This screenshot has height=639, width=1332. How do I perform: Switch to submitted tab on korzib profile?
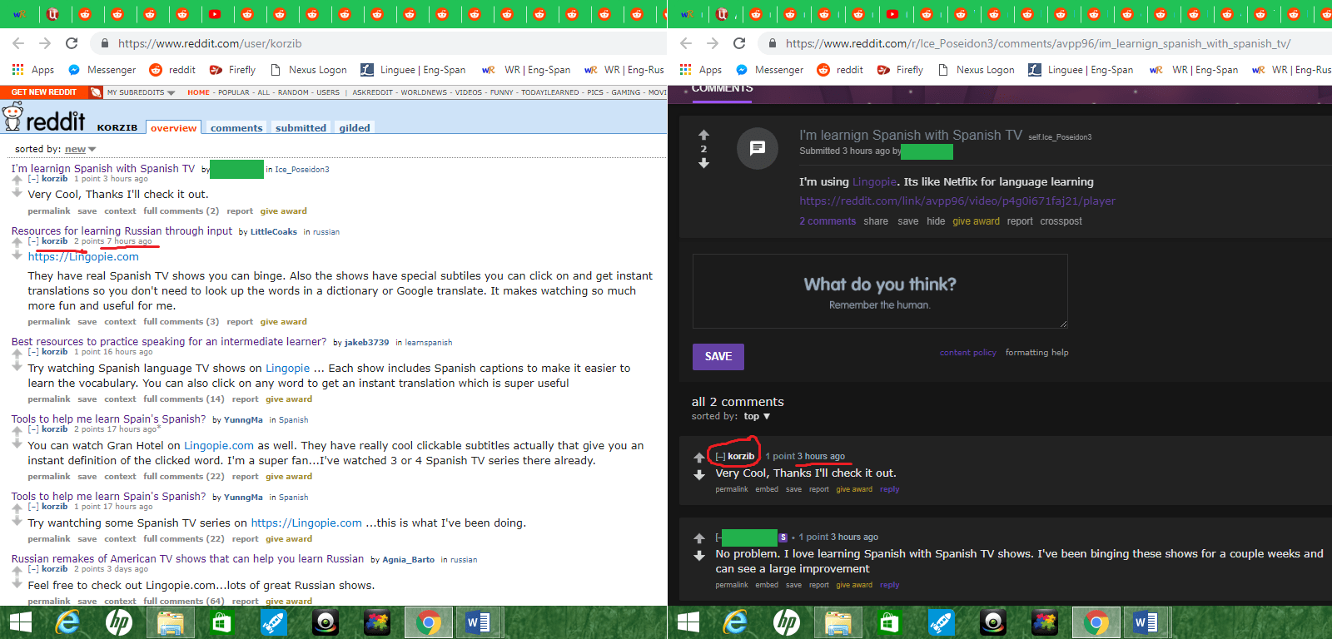click(x=301, y=128)
